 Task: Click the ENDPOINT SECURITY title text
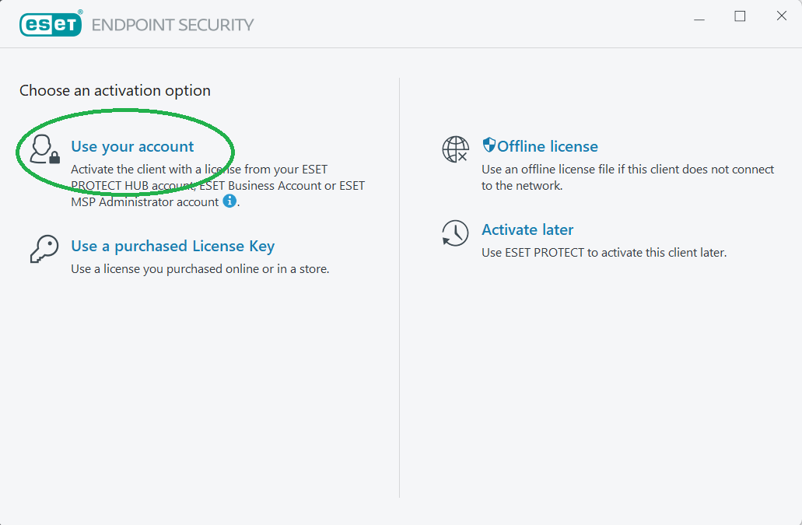pos(173,25)
